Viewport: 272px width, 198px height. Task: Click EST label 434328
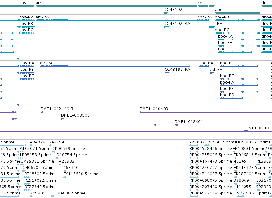(x=38, y=142)
